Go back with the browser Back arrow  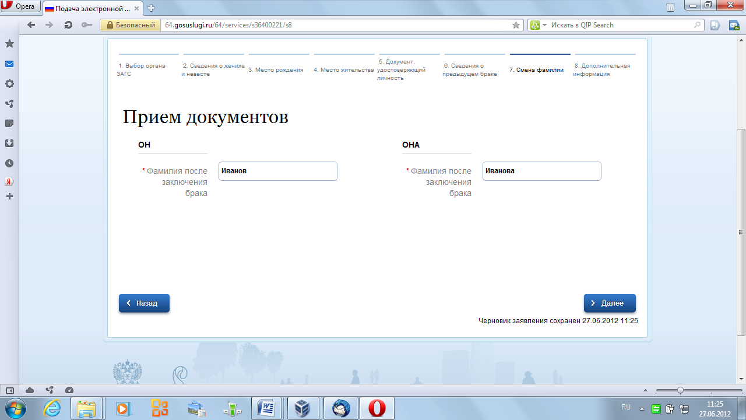pyautogui.click(x=31, y=25)
